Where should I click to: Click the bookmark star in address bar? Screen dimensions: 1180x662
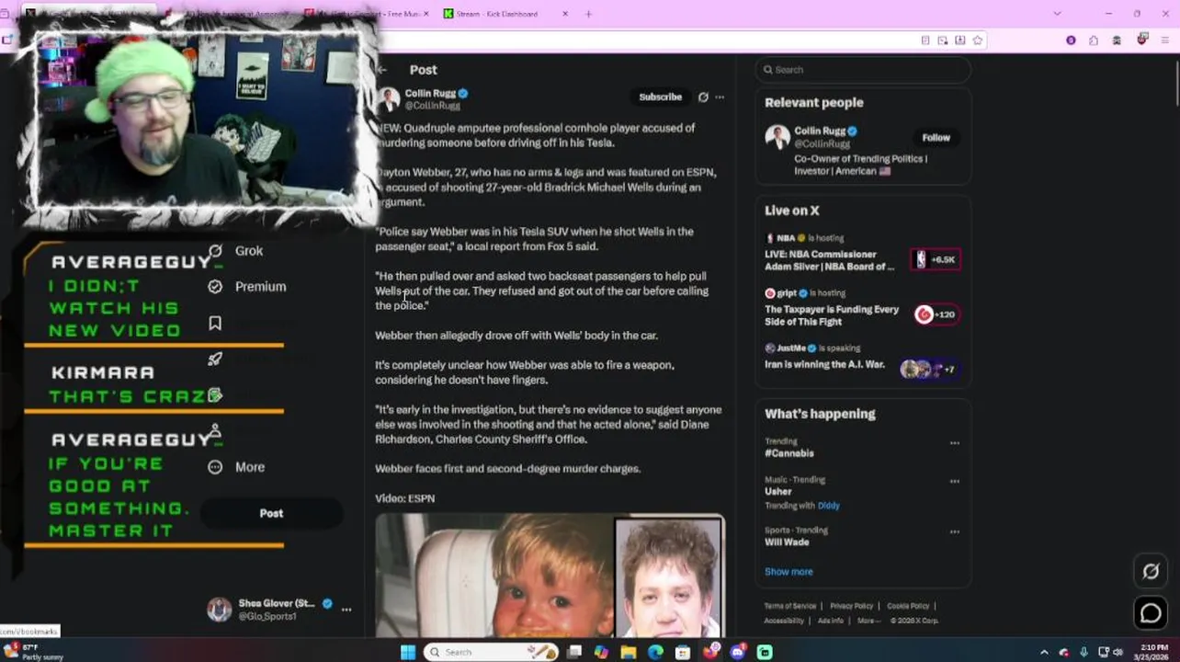pyautogui.click(x=978, y=40)
